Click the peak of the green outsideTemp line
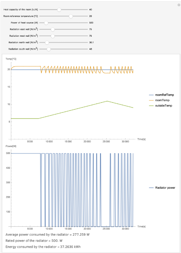This screenshot has width=181, height=253. pyautogui.click(x=107, y=101)
